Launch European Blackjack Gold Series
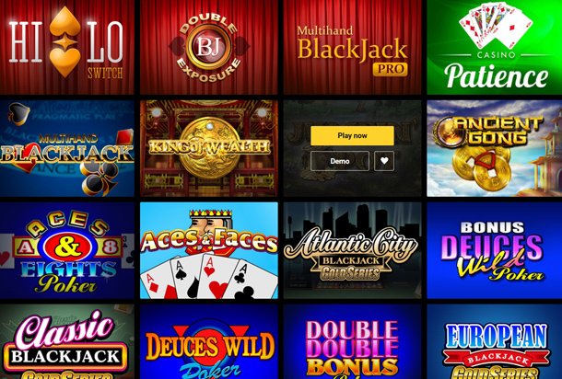 tap(495, 341)
